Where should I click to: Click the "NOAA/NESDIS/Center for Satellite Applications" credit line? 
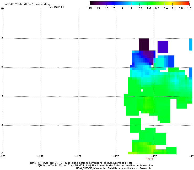(113, 168)
